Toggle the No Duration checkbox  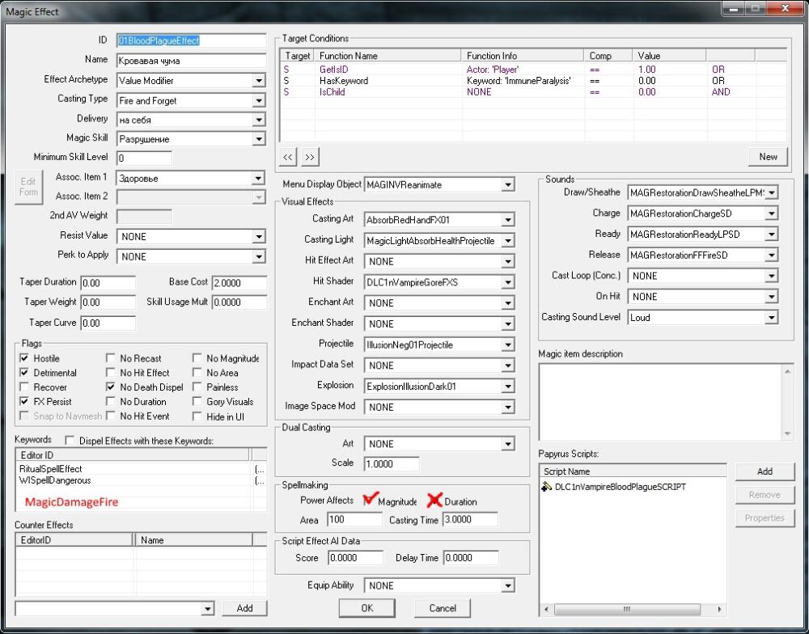(110, 401)
